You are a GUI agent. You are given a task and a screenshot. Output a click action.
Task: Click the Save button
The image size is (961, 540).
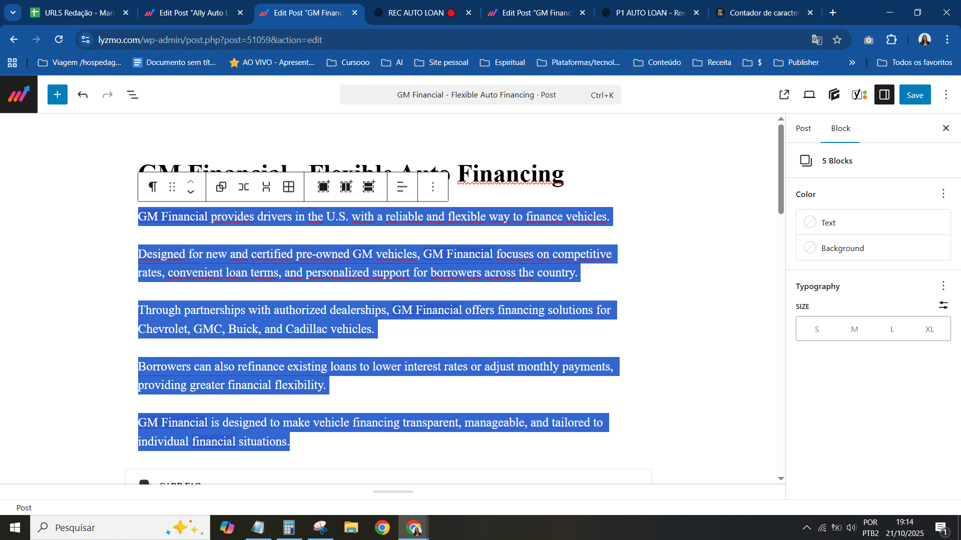[914, 94]
